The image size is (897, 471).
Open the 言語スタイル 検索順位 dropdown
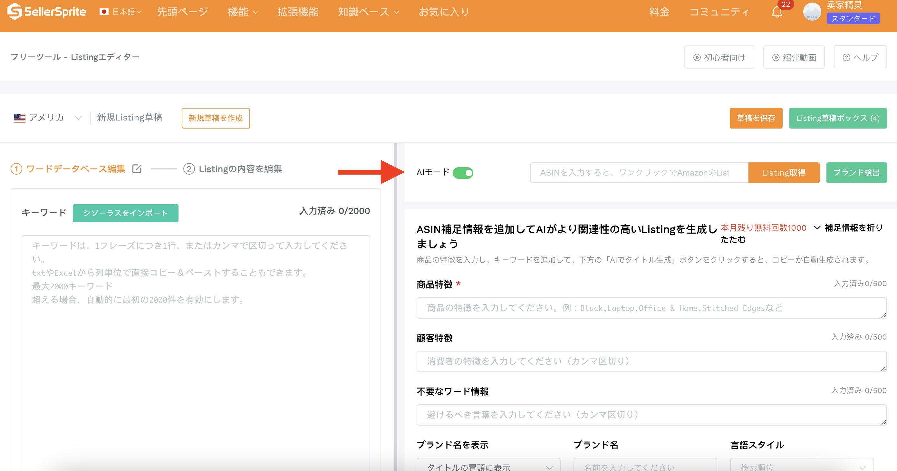point(802,466)
